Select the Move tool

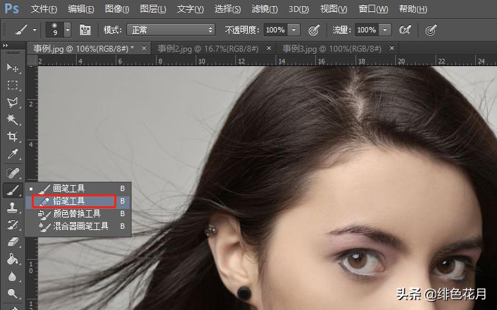[x=13, y=67]
